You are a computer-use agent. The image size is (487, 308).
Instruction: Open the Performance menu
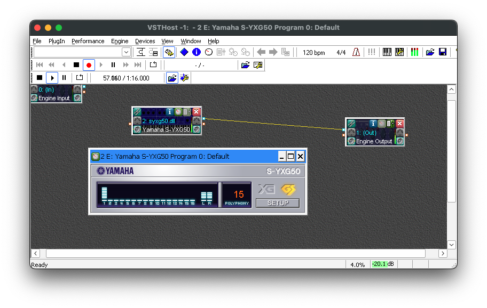[88, 41]
